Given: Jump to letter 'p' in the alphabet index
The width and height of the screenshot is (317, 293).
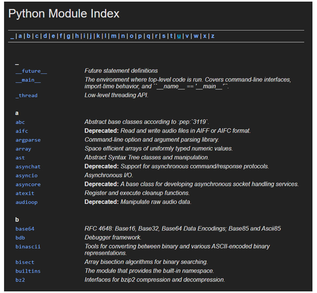Looking at the screenshot, I should pyautogui.click(x=140, y=36).
